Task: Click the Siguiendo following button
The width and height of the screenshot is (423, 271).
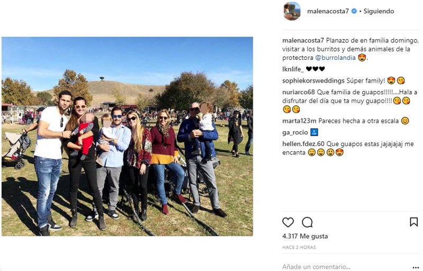Action: [x=379, y=11]
